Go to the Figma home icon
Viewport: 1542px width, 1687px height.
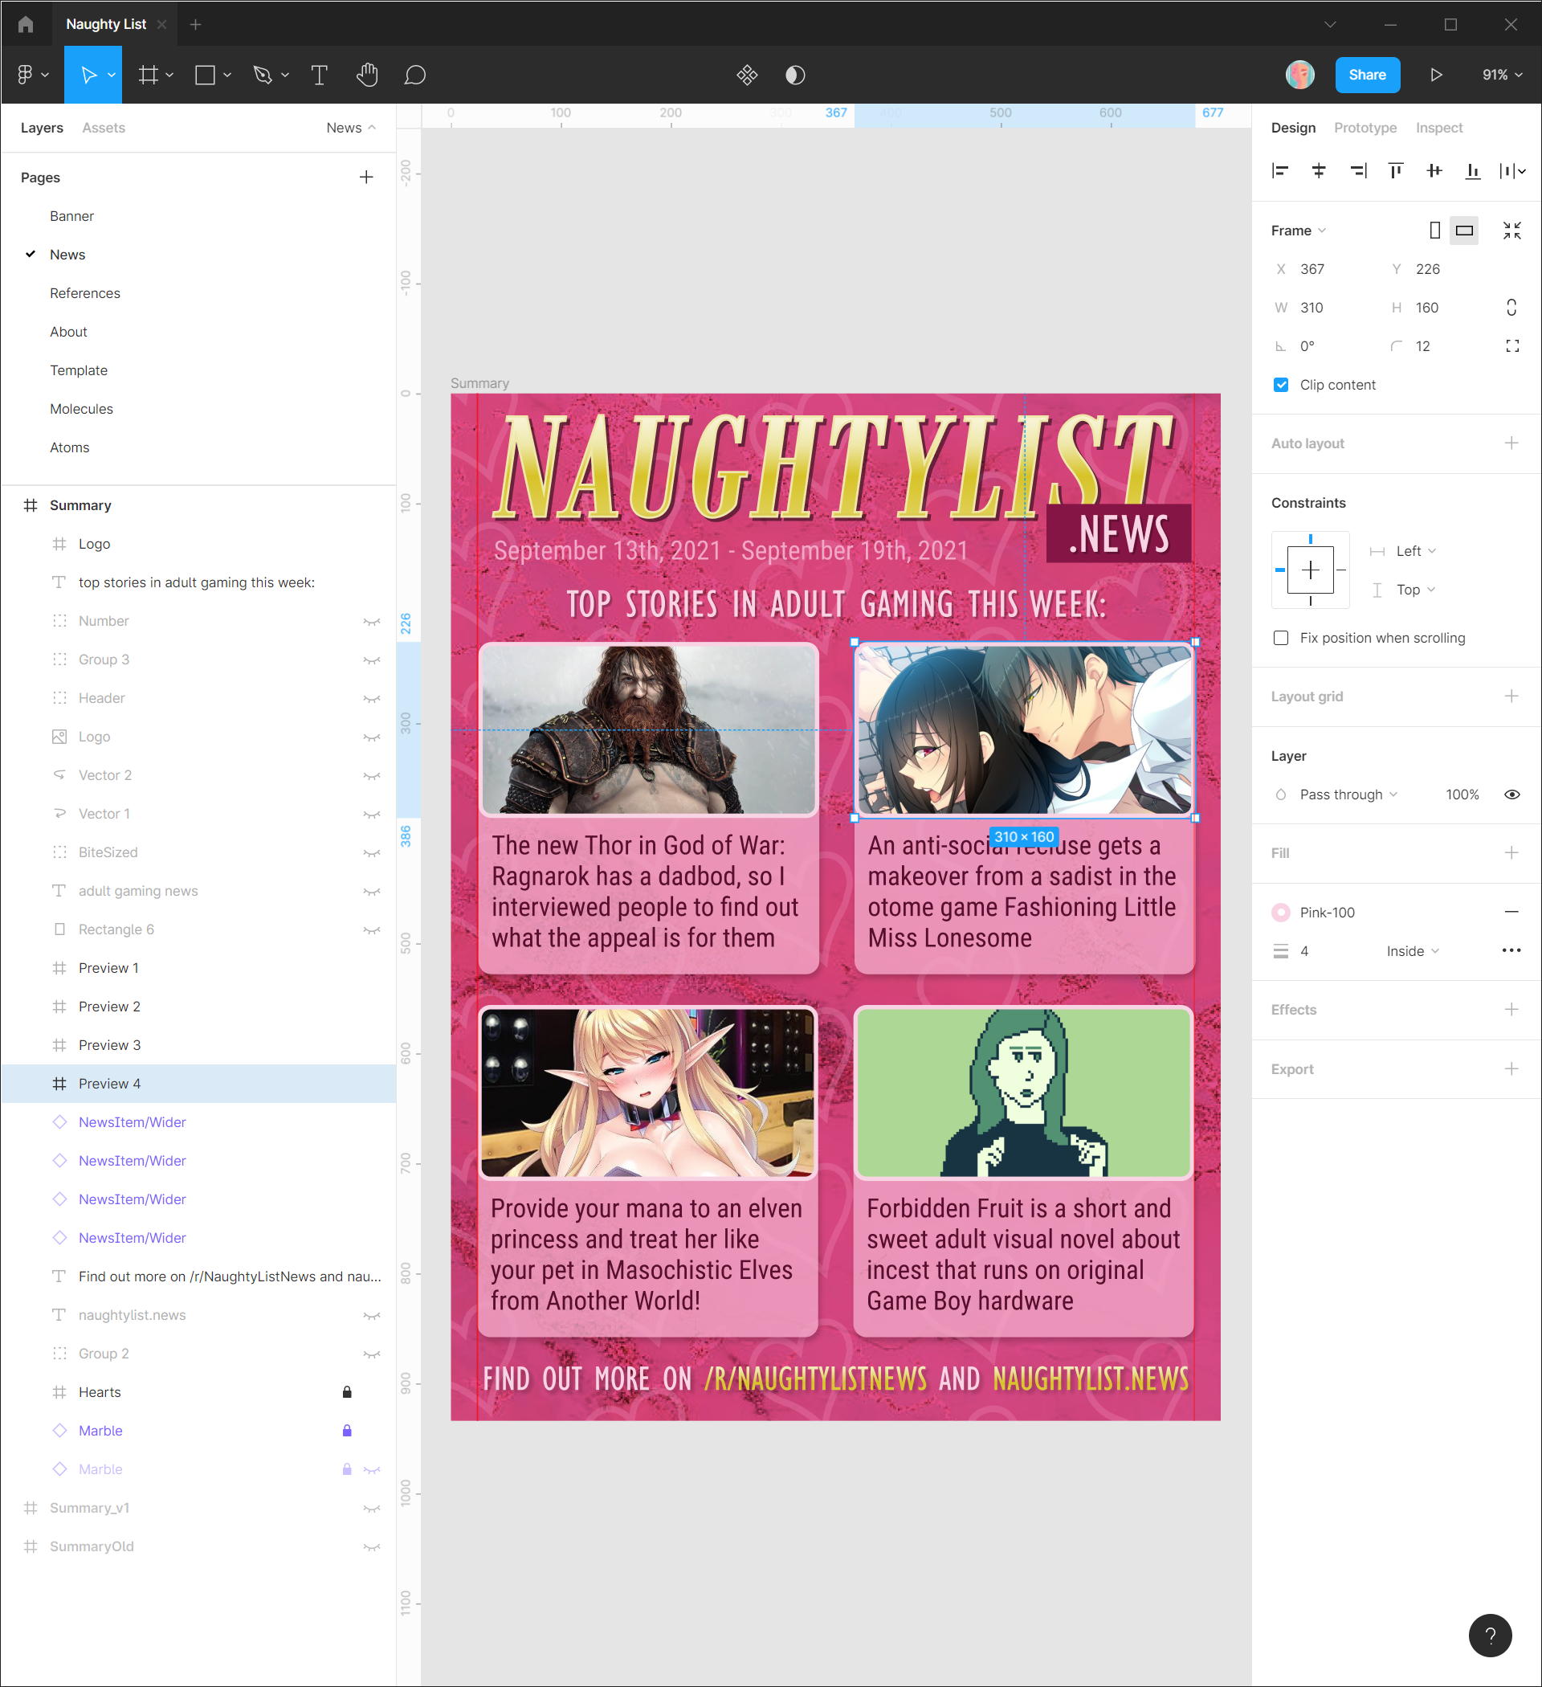26,24
